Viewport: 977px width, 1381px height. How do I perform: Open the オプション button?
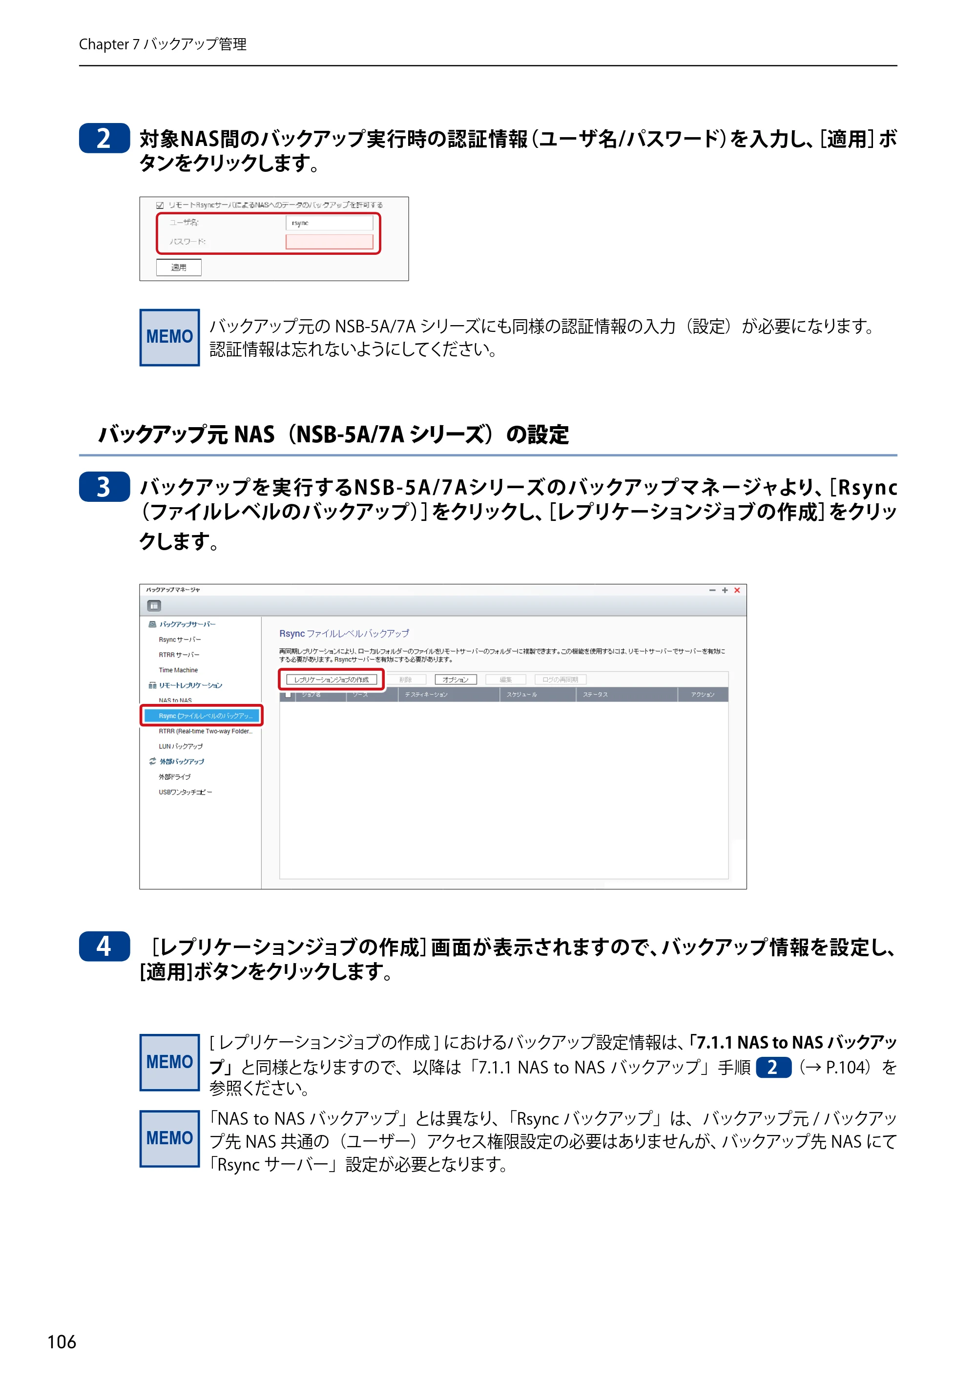[456, 680]
